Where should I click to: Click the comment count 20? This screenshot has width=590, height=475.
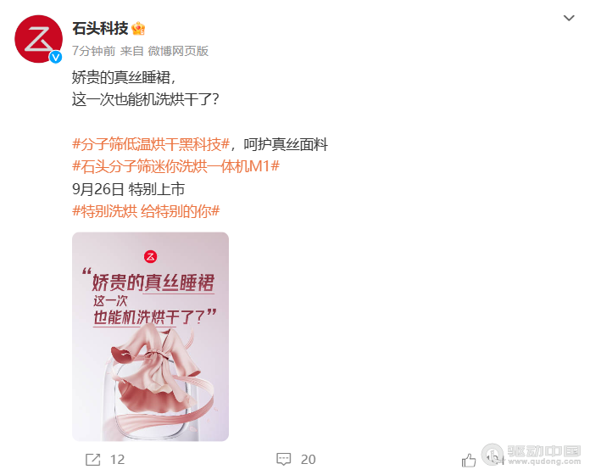click(309, 460)
